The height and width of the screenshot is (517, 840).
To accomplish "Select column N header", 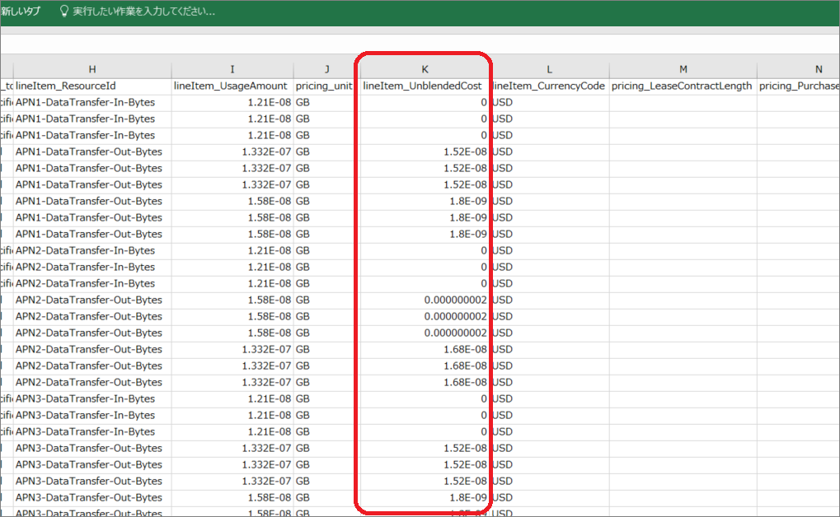I will click(x=808, y=69).
